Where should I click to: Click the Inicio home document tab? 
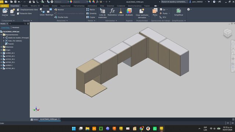pyautogui.click(x=34, y=120)
